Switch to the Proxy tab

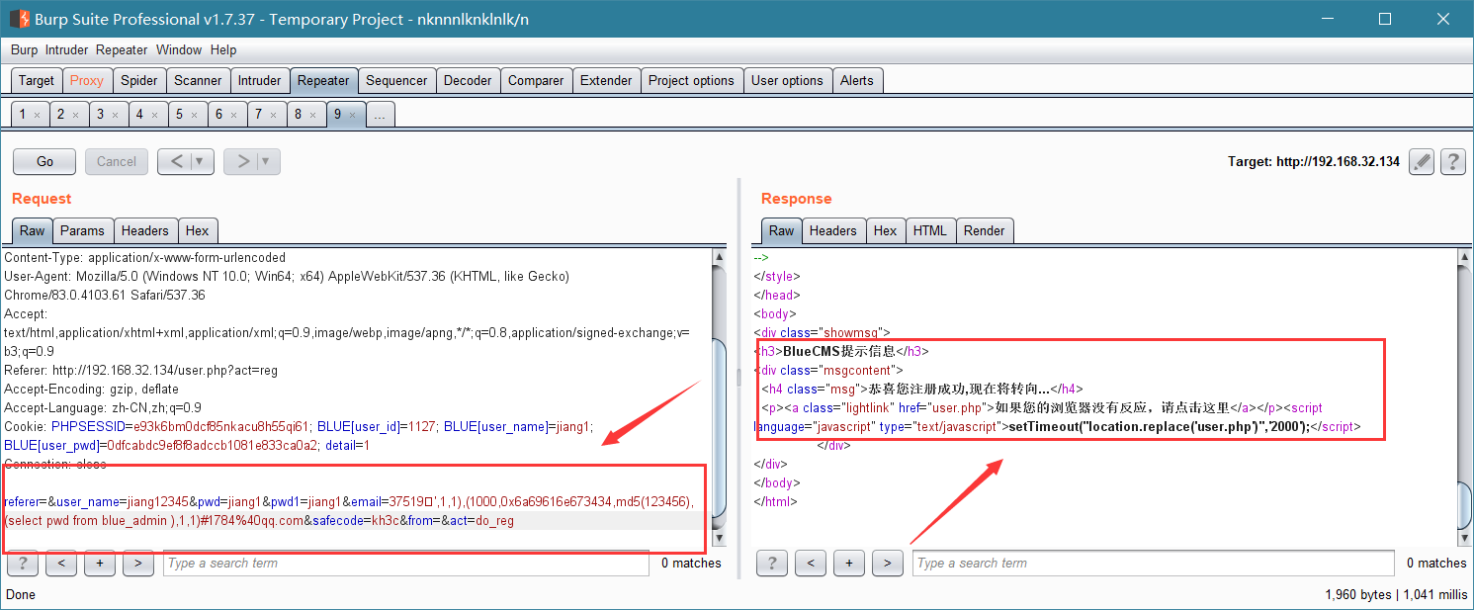click(87, 81)
